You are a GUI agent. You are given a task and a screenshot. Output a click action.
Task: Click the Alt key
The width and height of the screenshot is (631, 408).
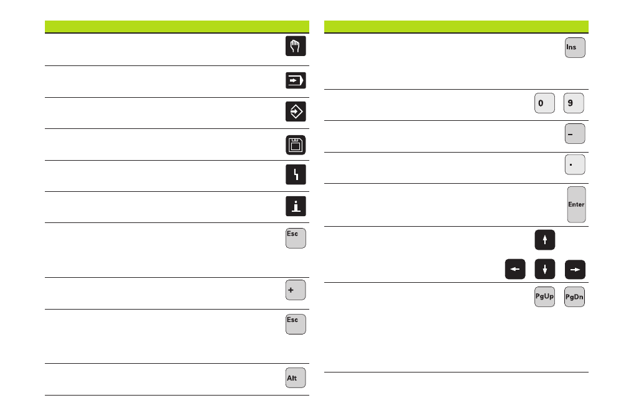[296, 378]
